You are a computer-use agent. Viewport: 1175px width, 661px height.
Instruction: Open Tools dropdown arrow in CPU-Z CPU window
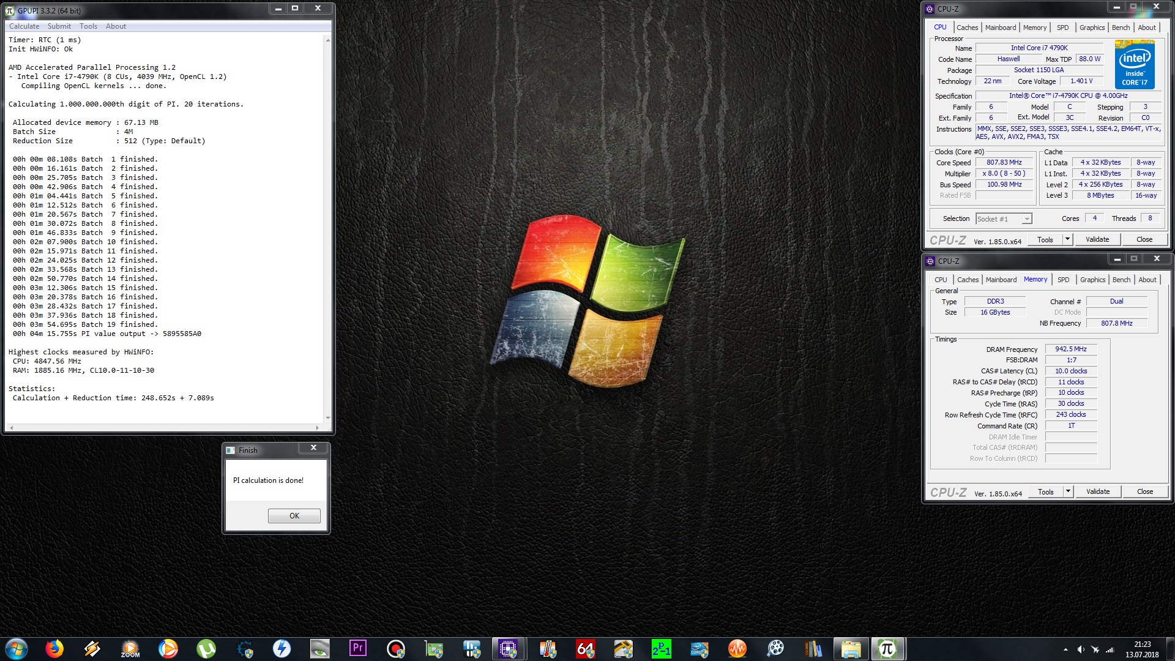click(x=1067, y=239)
